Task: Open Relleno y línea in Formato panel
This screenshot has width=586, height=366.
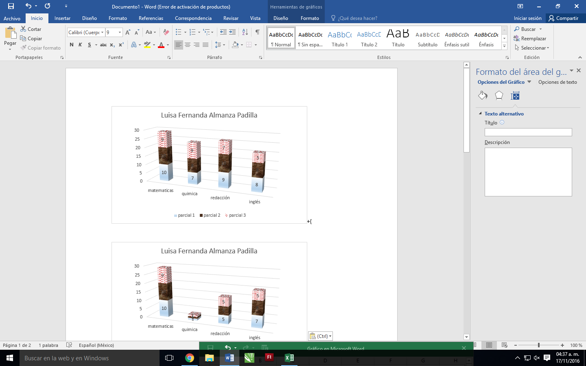Action: (483, 96)
